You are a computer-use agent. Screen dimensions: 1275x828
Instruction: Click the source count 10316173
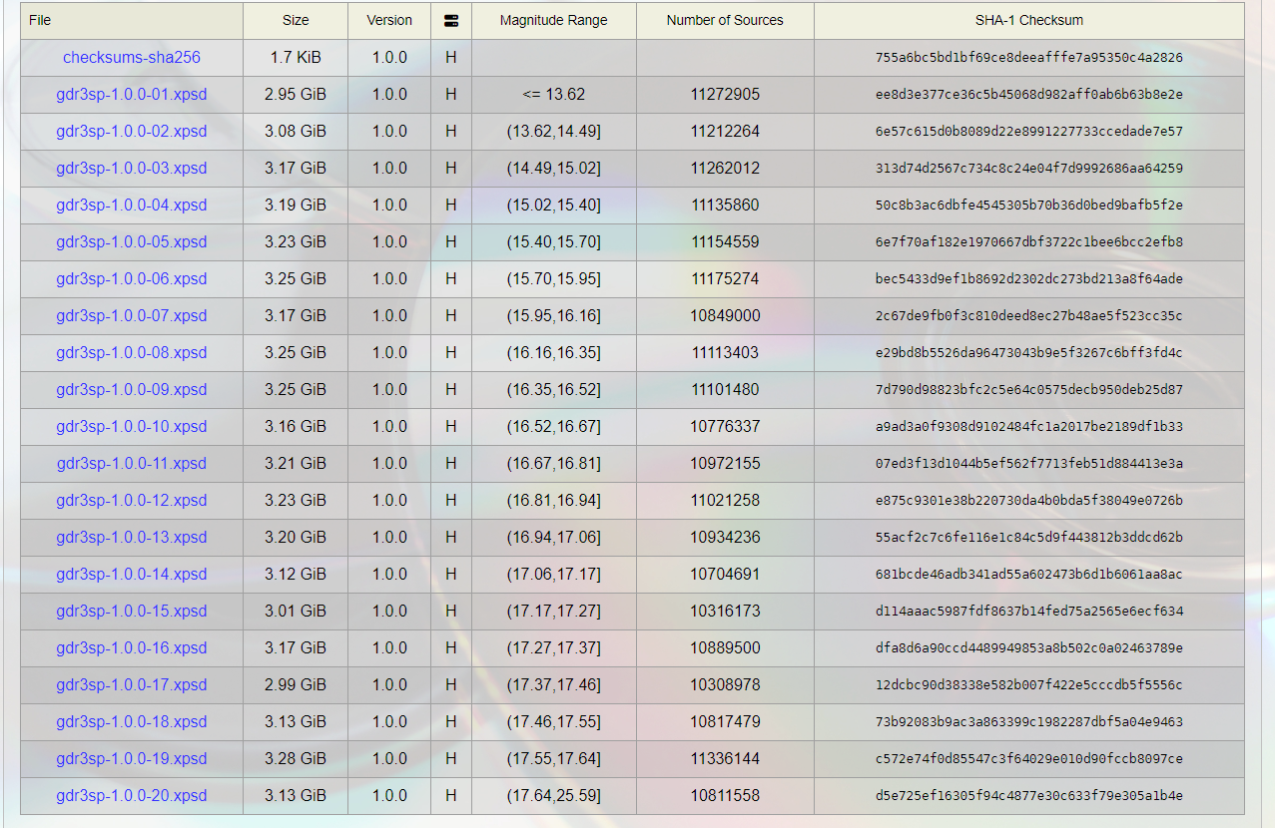pyautogui.click(x=725, y=611)
